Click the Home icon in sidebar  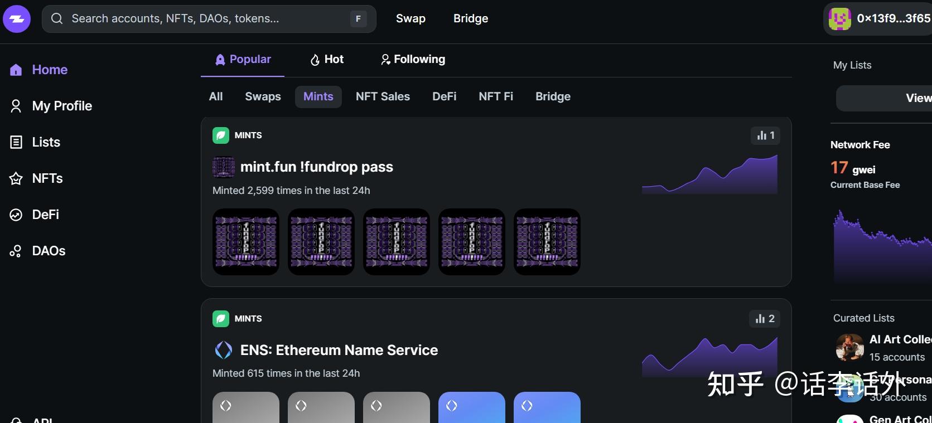pos(16,70)
